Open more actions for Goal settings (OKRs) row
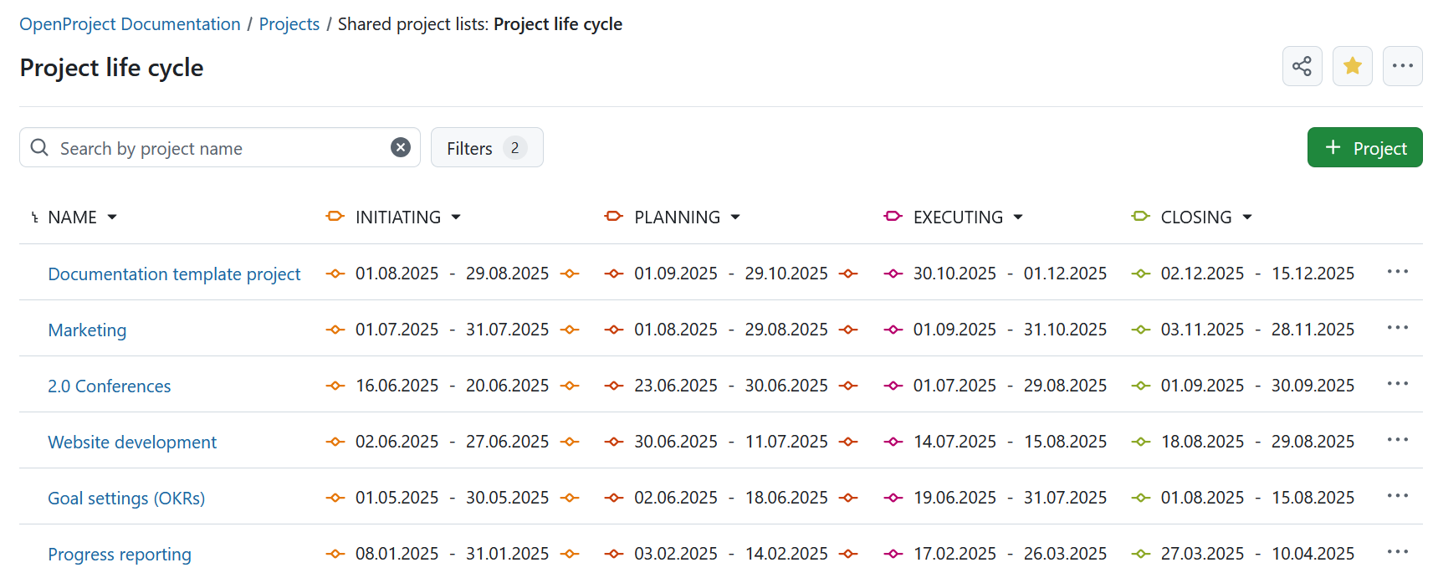The image size is (1433, 578). click(x=1397, y=496)
